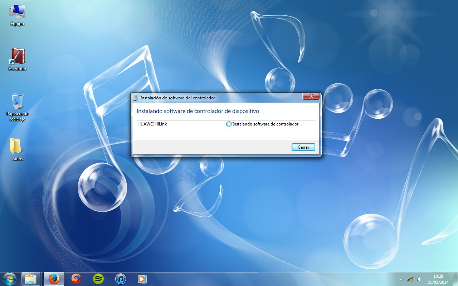
Task: Launch CCleaner from the taskbar
Action: click(x=76, y=279)
